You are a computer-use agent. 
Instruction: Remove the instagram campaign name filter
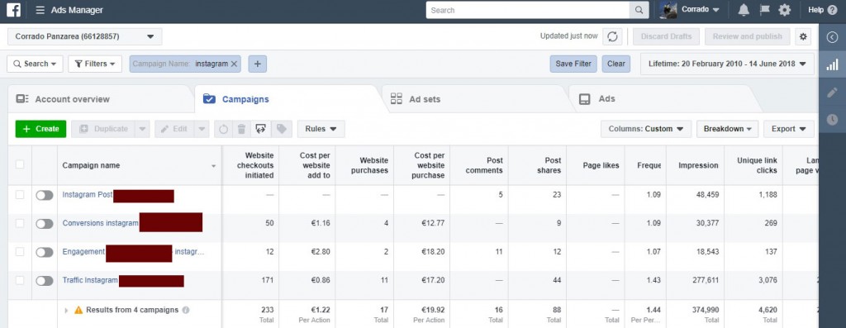[234, 64]
